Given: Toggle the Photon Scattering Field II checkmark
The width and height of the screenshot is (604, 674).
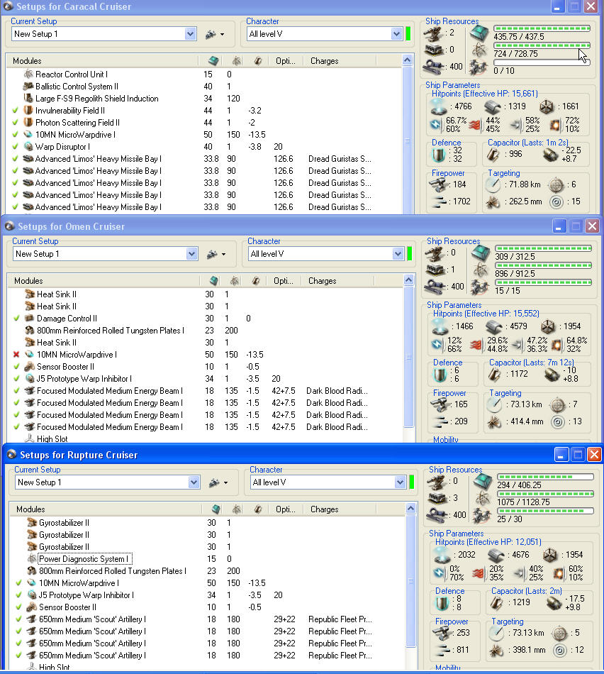Looking at the screenshot, I should pyautogui.click(x=16, y=123).
